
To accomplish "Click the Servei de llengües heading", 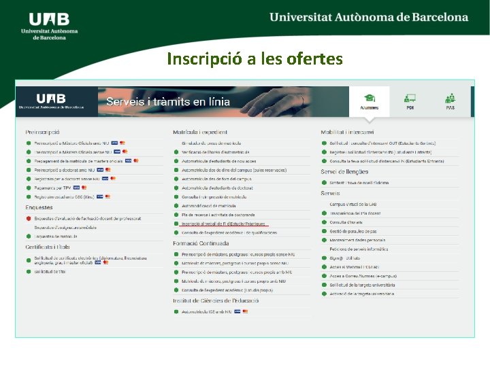I will (x=344, y=172).
